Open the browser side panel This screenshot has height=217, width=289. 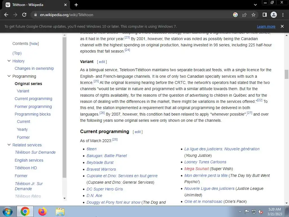265,15
